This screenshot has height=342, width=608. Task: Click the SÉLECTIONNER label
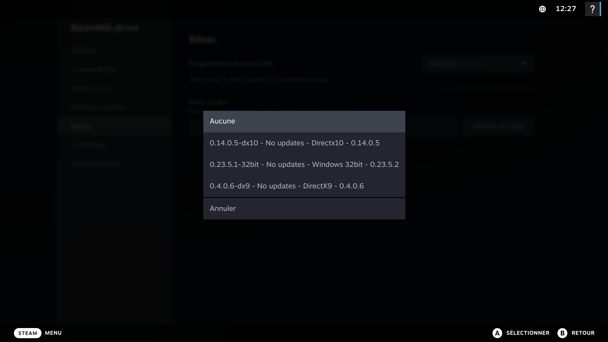coord(528,333)
